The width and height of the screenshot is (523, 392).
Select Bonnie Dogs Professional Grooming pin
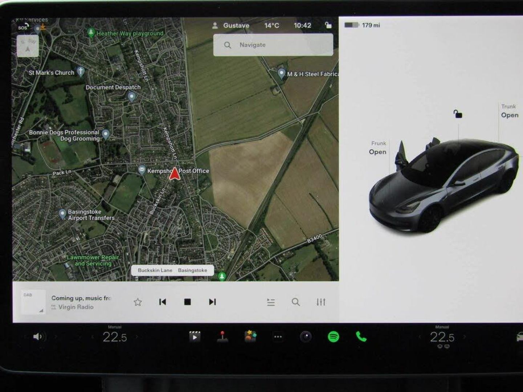pyautogui.click(x=106, y=134)
